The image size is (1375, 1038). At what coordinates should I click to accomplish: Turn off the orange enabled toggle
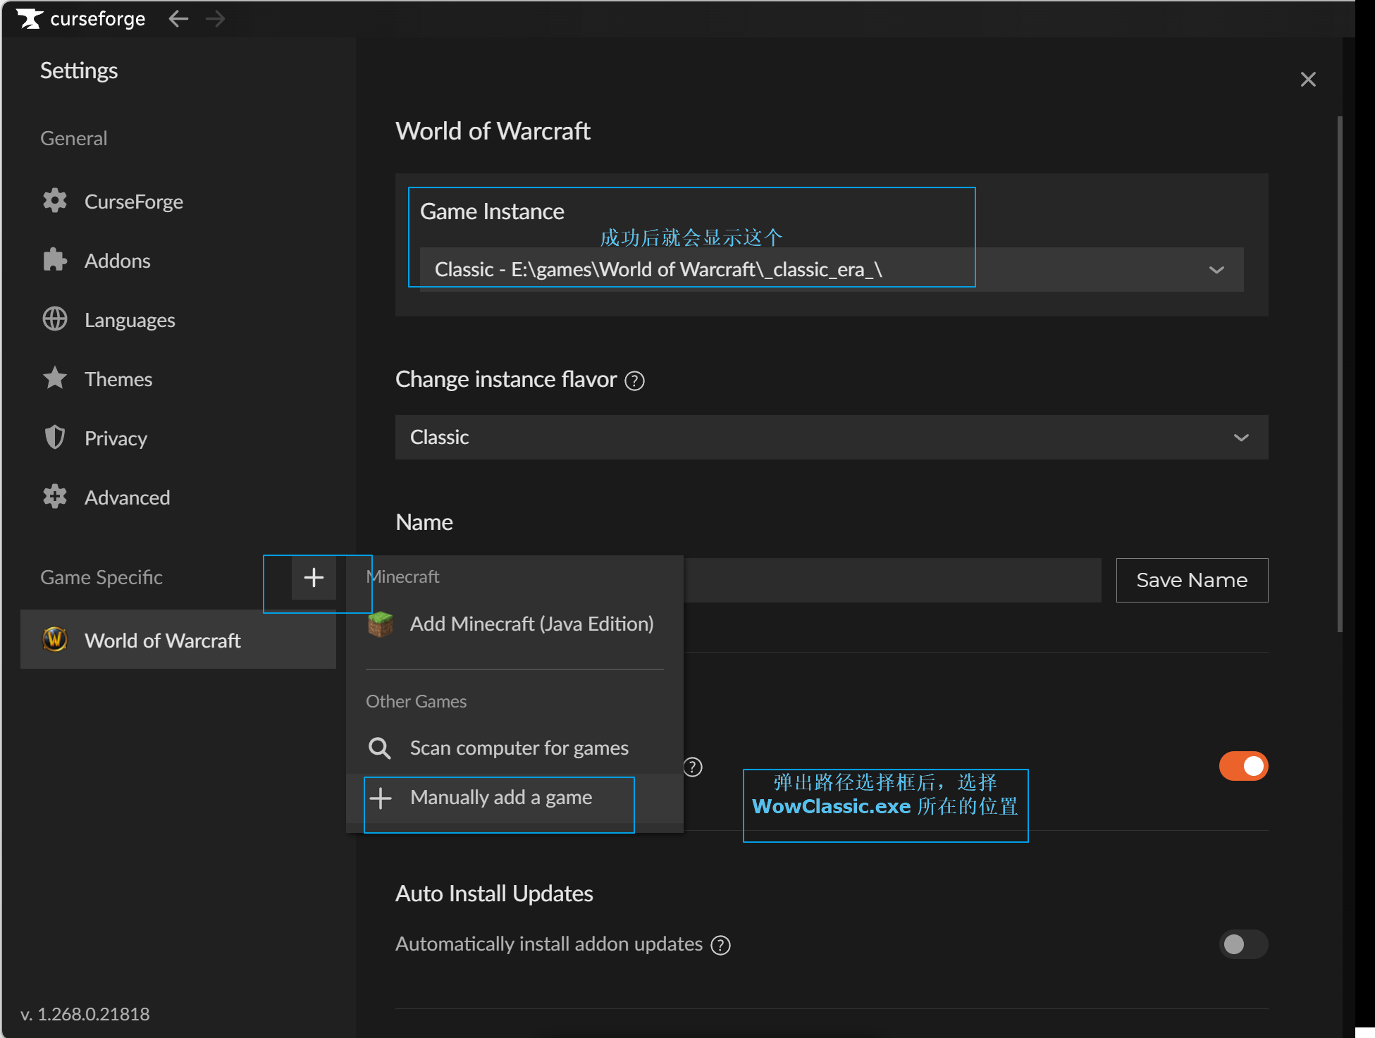[x=1243, y=766]
